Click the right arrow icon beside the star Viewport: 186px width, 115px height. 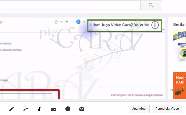67,22
